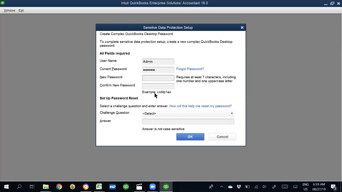This screenshot has height=192, width=342.
Task: Open 'How will this help me reset my password?' link
Action: click(200, 106)
